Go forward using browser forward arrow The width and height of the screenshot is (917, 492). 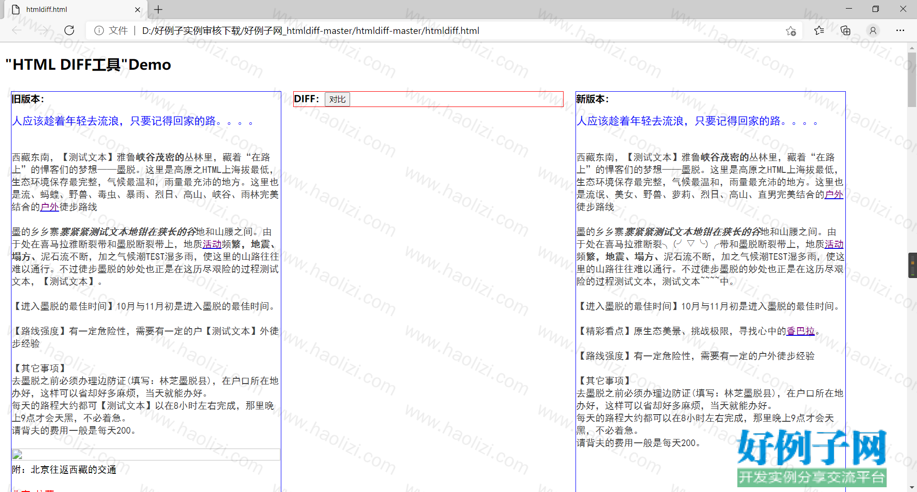(43, 31)
